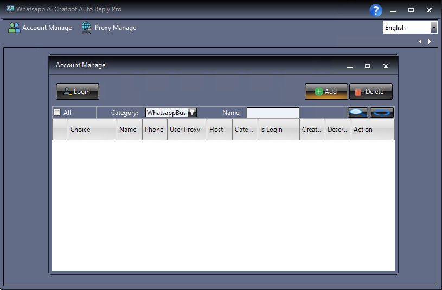Viewport: 442px width, 290px height.
Task: Open Proxy Manage from the top menu
Action: tap(109, 28)
